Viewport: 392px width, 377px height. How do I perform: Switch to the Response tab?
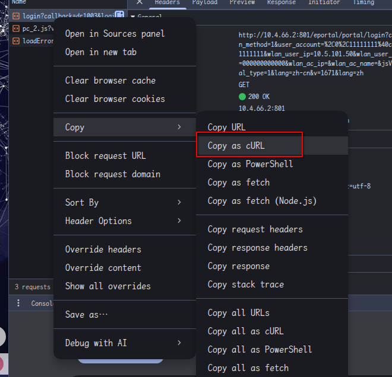tap(282, 2)
